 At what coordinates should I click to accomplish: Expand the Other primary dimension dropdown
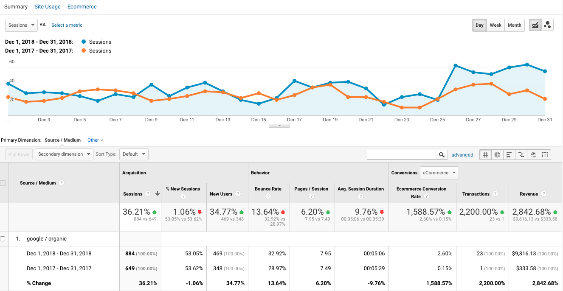(x=95, y=140)
